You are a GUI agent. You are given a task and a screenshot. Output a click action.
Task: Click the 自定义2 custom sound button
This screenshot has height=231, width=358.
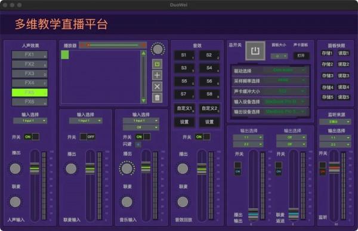click(x=209, y=108)
